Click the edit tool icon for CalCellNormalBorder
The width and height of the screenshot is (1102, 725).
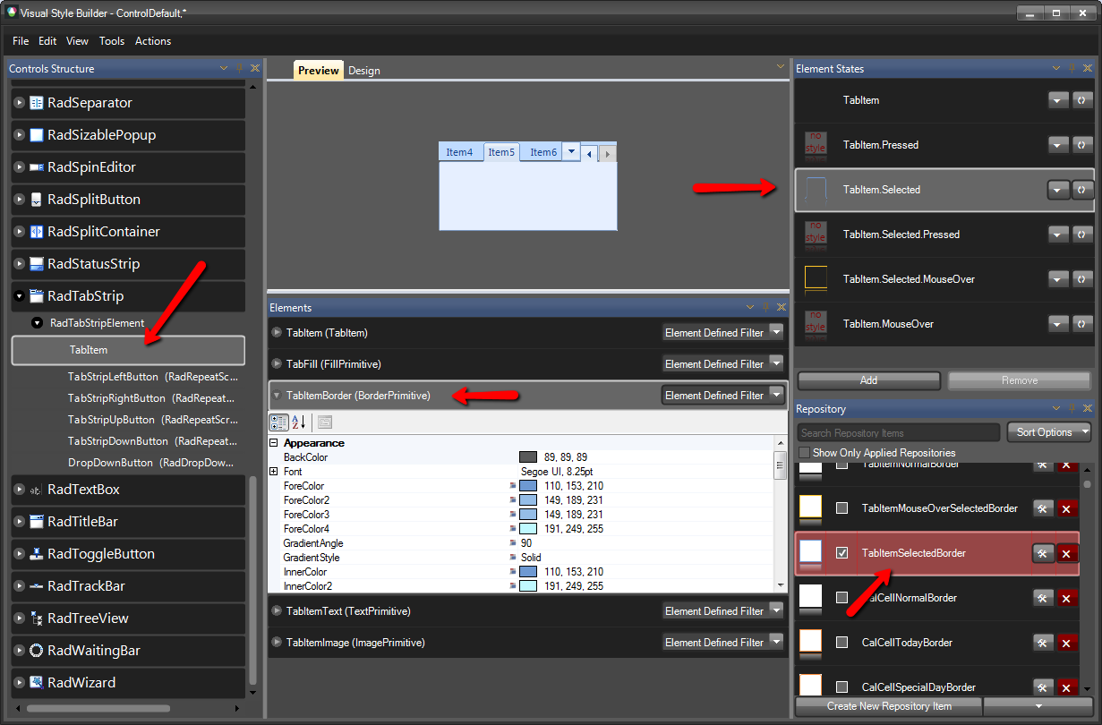pos(1043,598)
